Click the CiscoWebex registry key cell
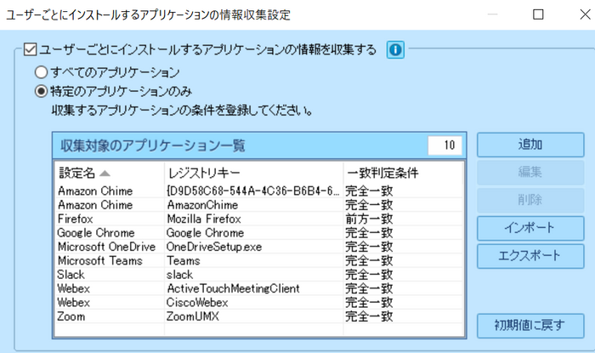Screen dimensions: 595x353 click(253, 303)
